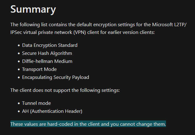This screenshot has width=195, height=135.
Task: Click the Tunnel mode list item
Action: click(36, 103)
